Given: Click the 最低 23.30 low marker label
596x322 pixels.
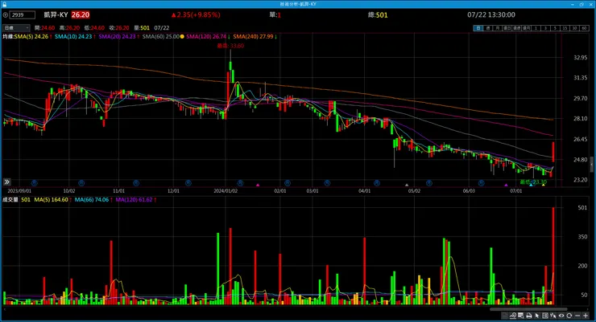Looking at the screenshot, I should click(533, 182).
